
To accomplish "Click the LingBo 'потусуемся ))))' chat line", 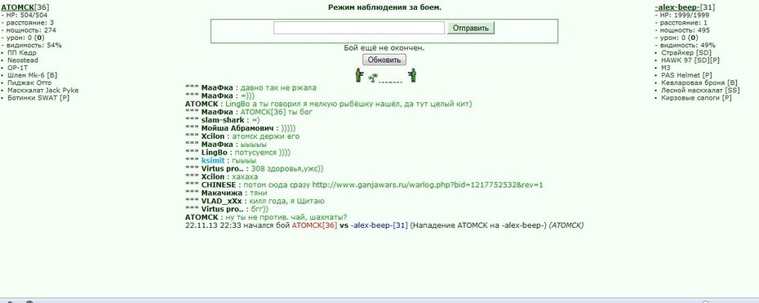I will pos(237,153).
